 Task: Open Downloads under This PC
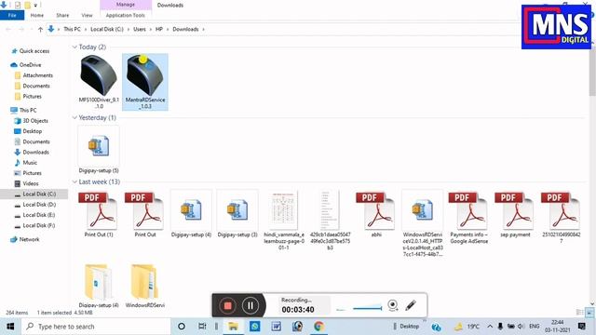(35, 153)
